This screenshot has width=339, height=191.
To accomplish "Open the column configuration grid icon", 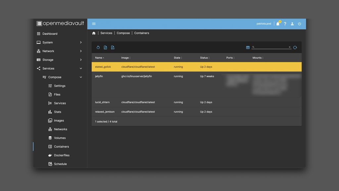I will 248,47.
